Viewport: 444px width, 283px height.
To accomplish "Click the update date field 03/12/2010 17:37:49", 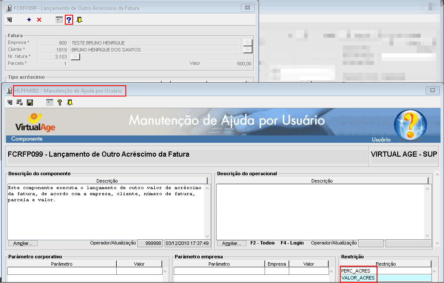I will (188, 243).
